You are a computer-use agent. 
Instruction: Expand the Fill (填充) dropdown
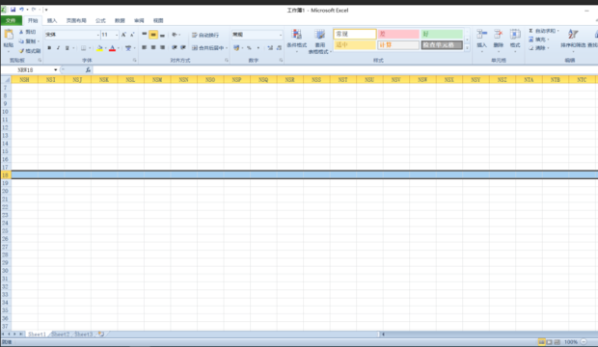click(x=549, y=40)
